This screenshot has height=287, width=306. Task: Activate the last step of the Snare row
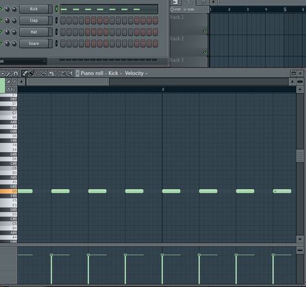tap(156, 43)
